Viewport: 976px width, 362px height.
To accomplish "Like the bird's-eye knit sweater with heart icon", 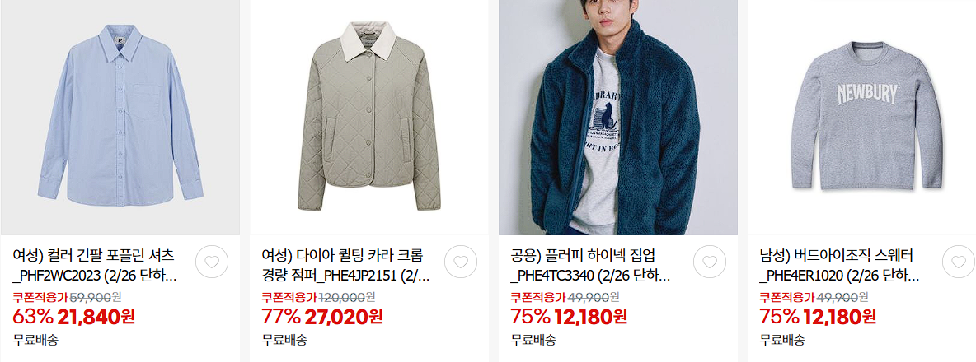I will pyautogui.click(x=959, y=262).
